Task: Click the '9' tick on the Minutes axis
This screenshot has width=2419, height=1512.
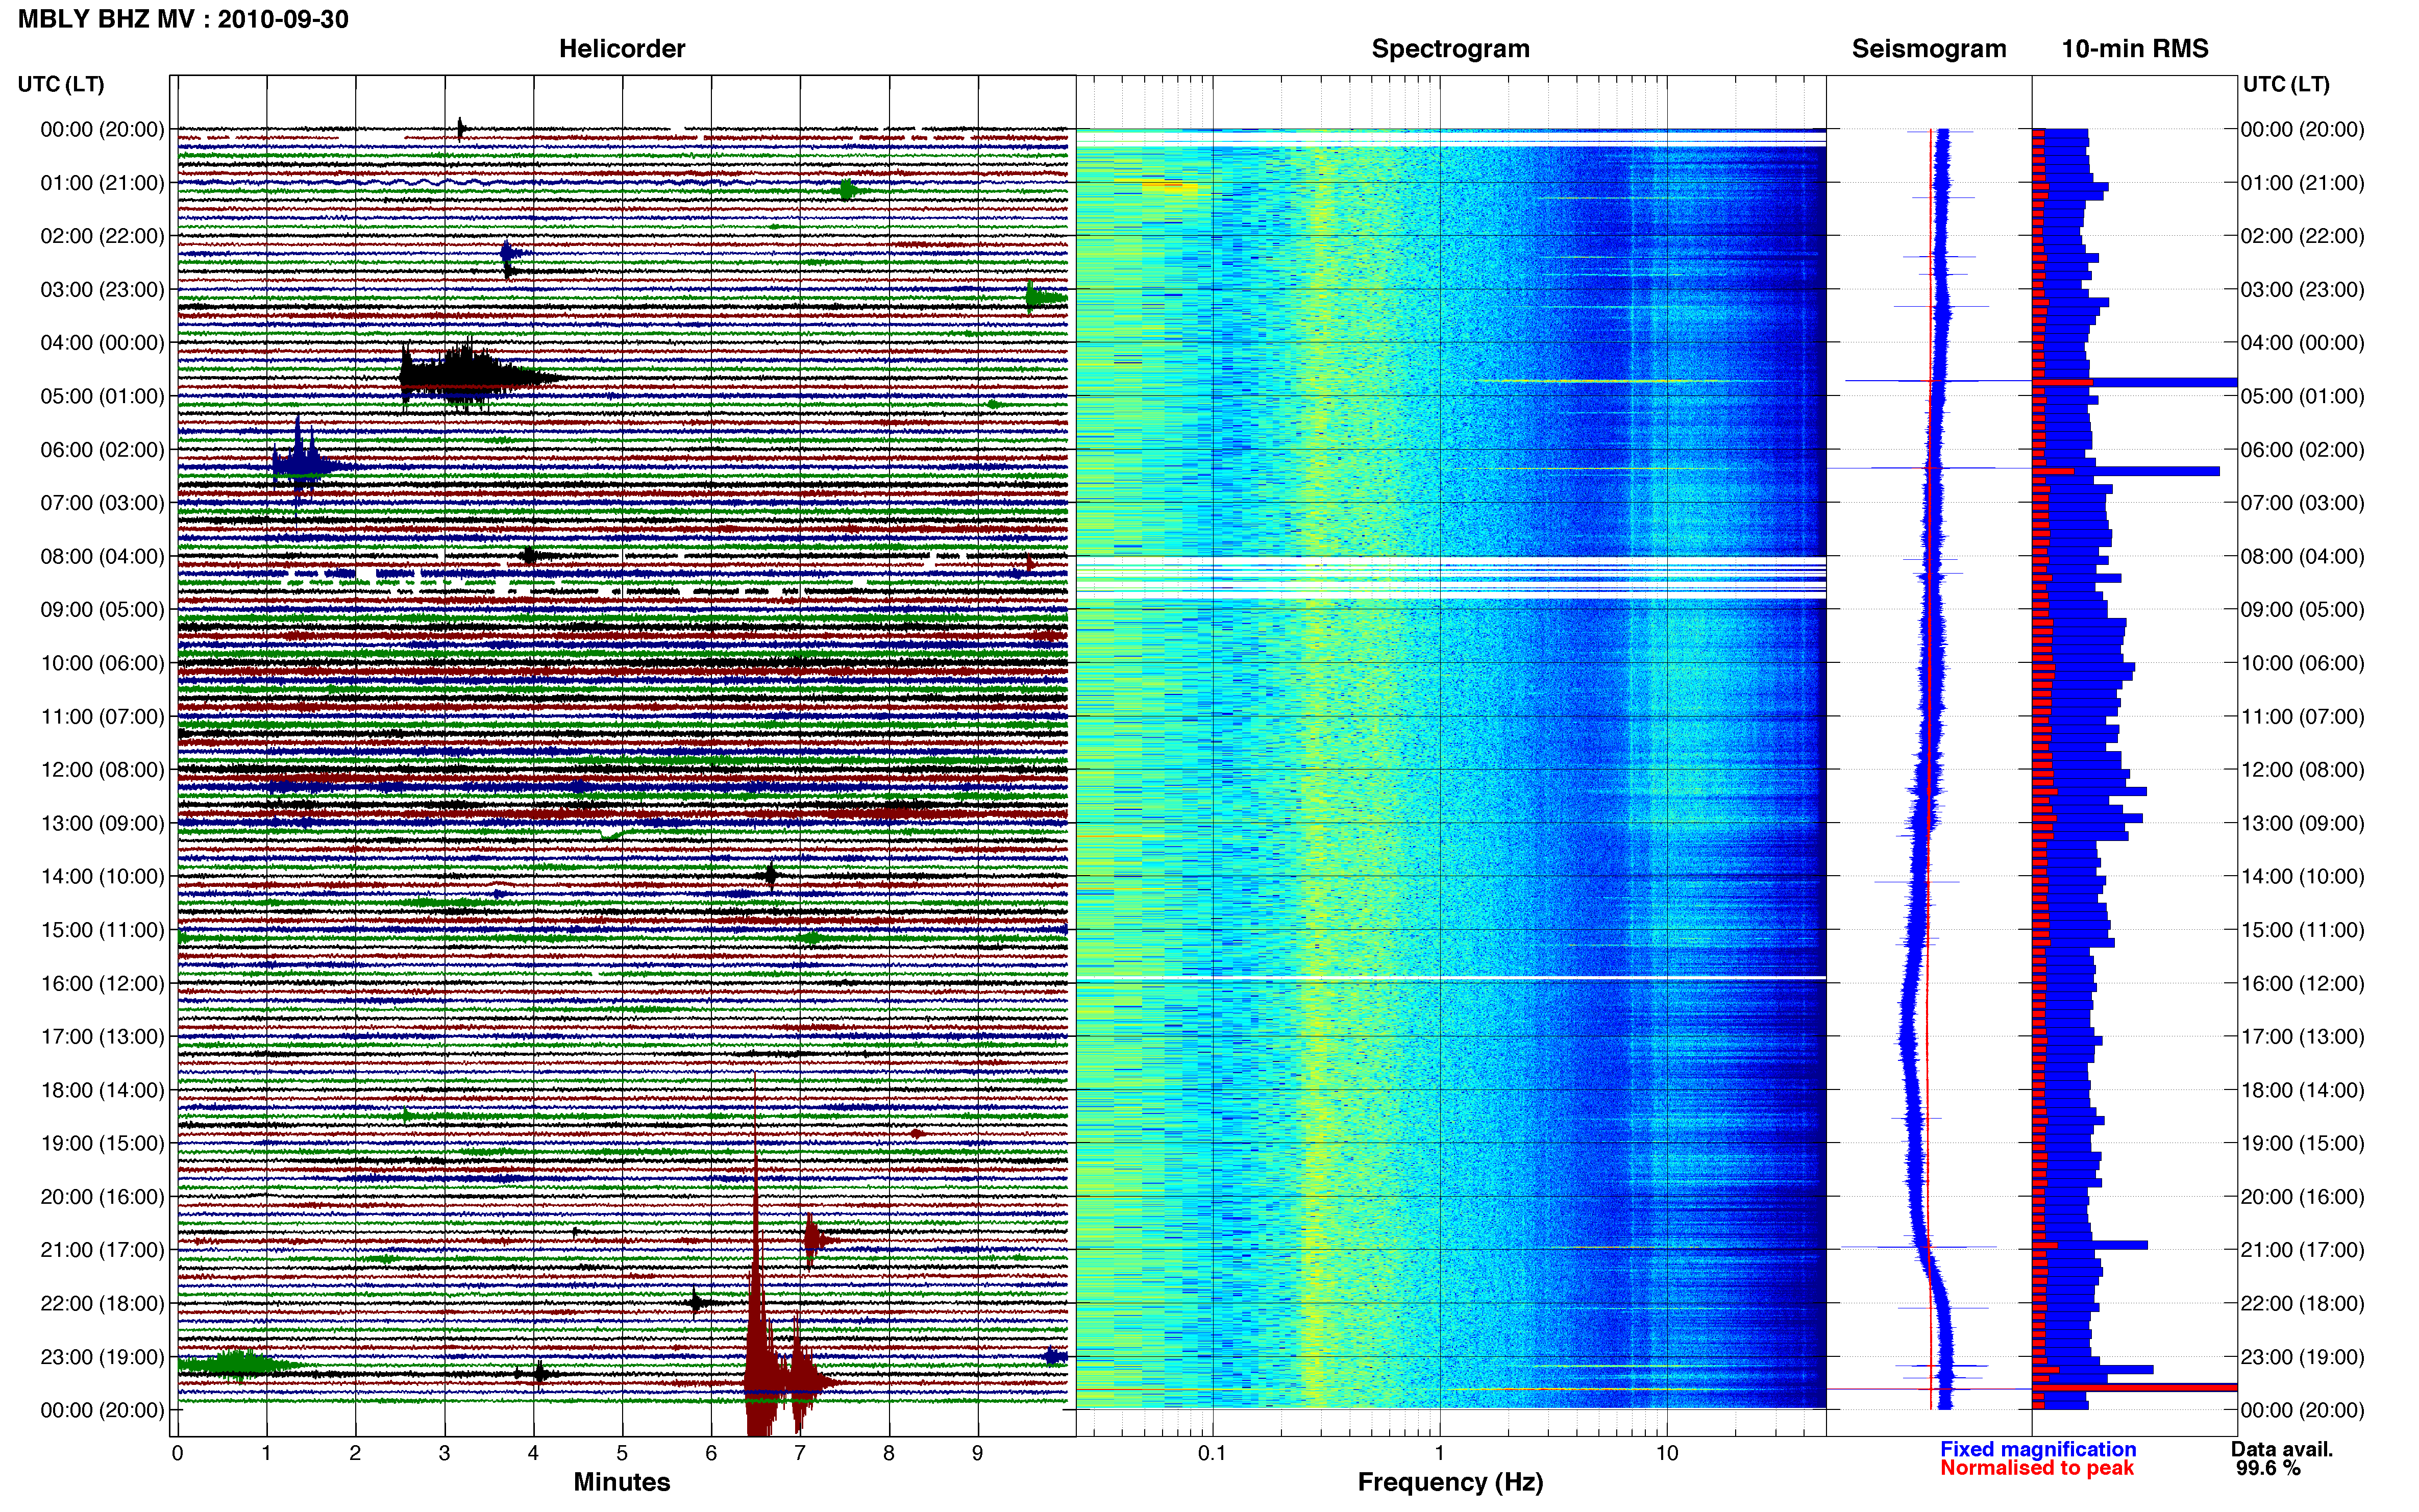Action: 977,1453
